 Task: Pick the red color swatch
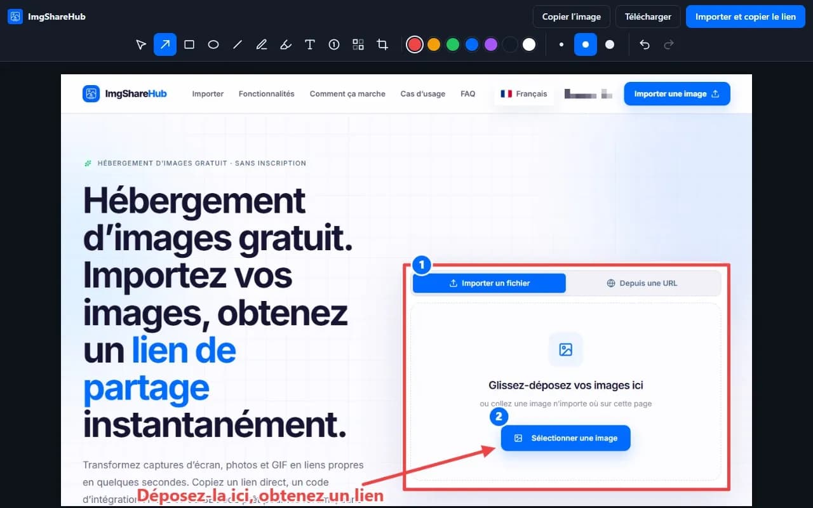pos(415,44)
